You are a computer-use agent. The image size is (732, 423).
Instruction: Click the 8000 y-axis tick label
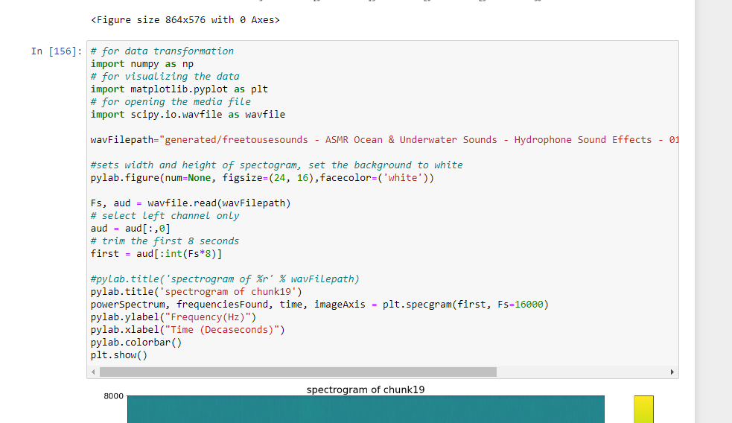click(x=113, y=396)
